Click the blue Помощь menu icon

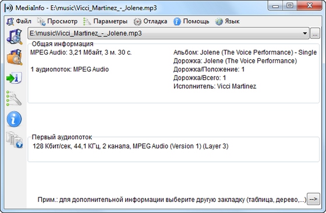(x=177, y=21)
